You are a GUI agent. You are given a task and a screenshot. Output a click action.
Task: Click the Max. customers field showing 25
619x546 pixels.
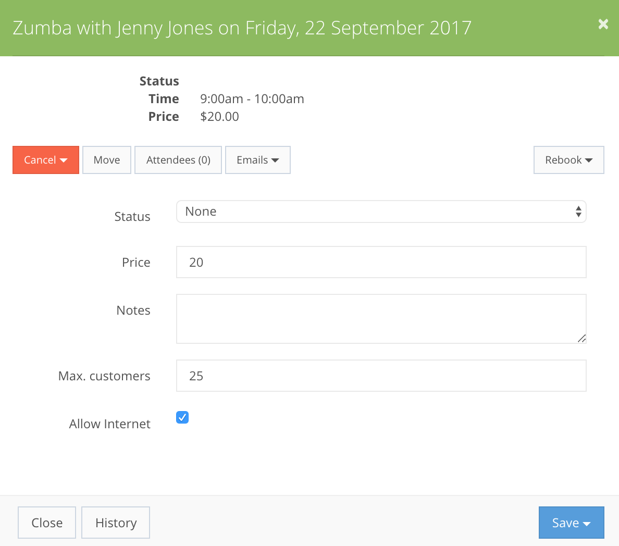point(381,376)
